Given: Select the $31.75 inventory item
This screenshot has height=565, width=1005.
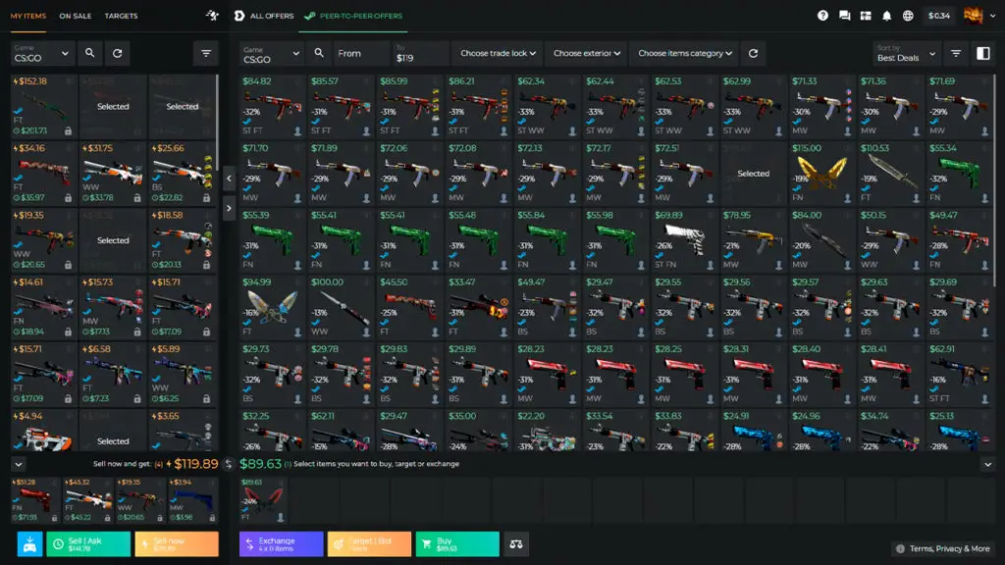Looking at the screenshot, I should [x=113, y=174].
